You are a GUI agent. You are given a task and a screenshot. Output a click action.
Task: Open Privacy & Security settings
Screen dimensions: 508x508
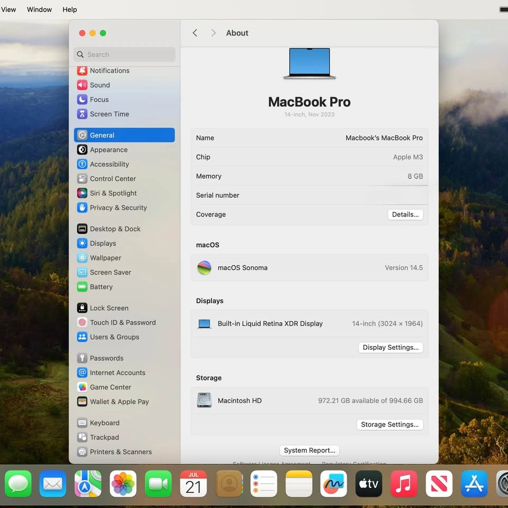[x=124, y=207]
